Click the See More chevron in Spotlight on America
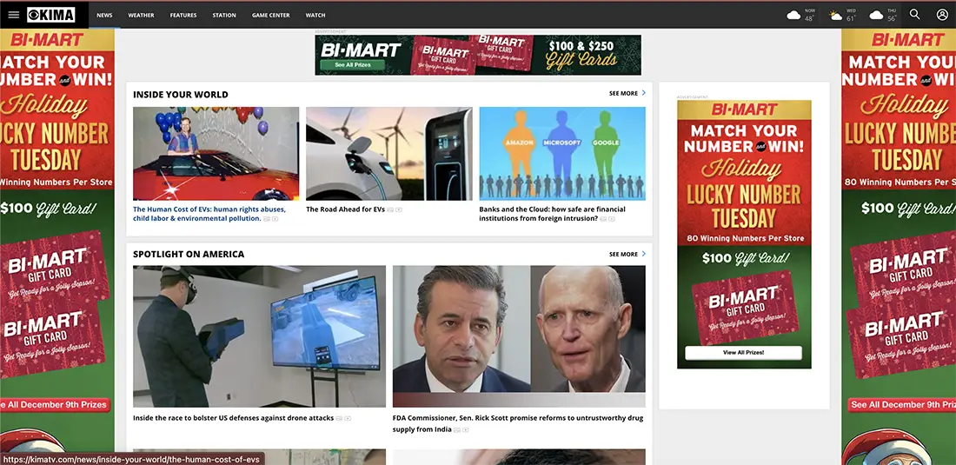 pyautogui.click(x=643, y=254)
